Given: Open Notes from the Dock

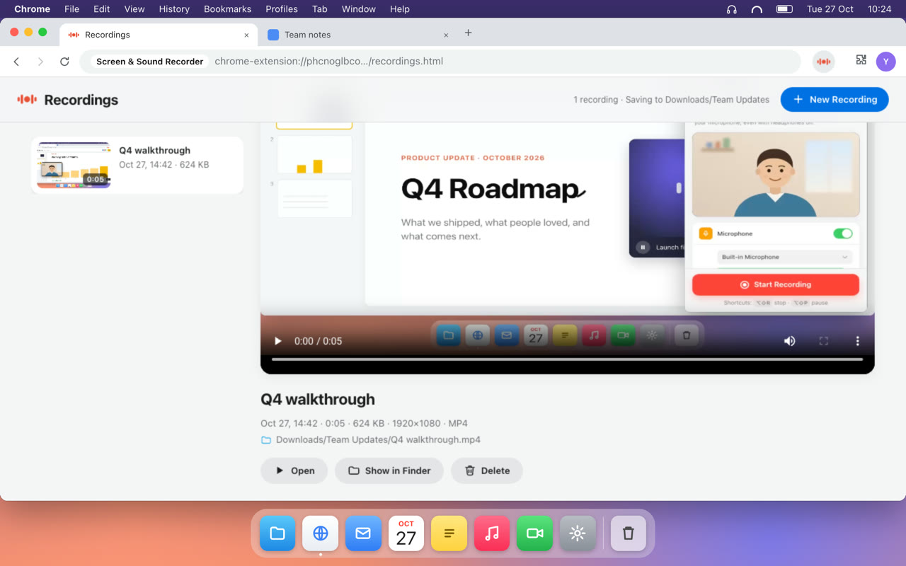Looking at the screenshot, I should point(449,533).
